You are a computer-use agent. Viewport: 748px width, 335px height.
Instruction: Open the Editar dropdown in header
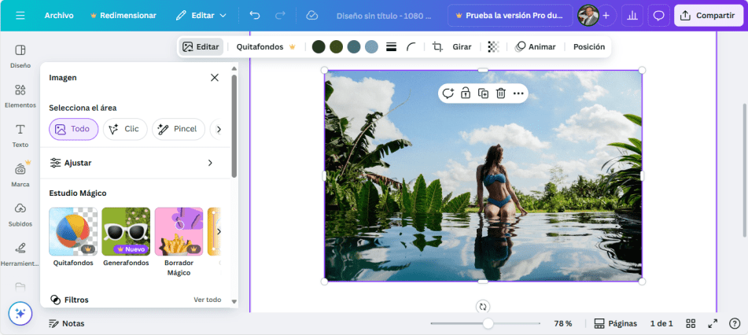pos(201,15)
